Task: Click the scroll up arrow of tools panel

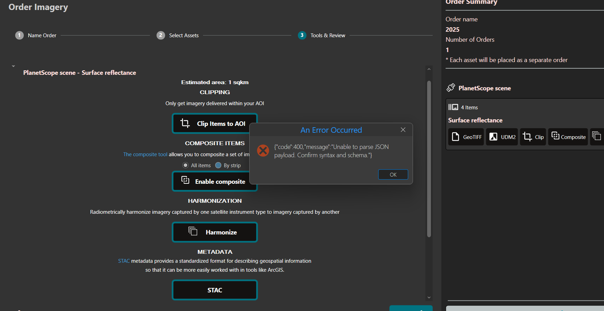Action: tap(429, 69)
